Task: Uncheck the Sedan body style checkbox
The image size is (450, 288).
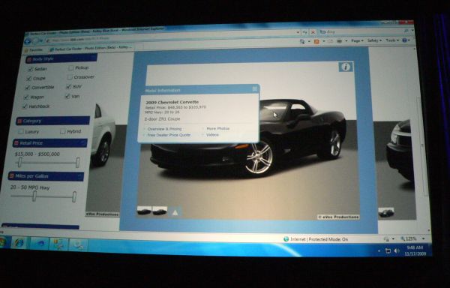Action: pyautogui.click(x=31, y=69)
